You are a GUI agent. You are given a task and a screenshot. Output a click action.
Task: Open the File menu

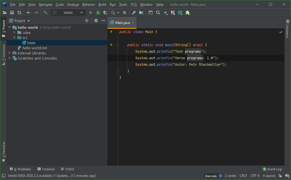tap(13, 5)
